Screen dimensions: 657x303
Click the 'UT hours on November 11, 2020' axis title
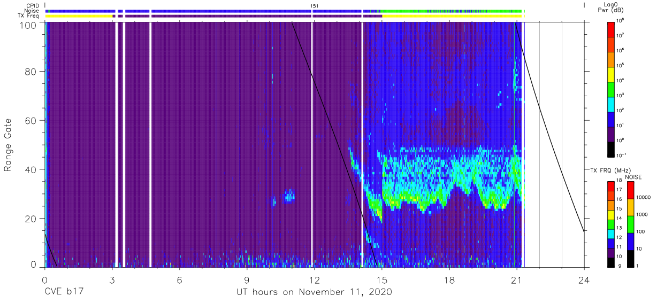point(315,292)
